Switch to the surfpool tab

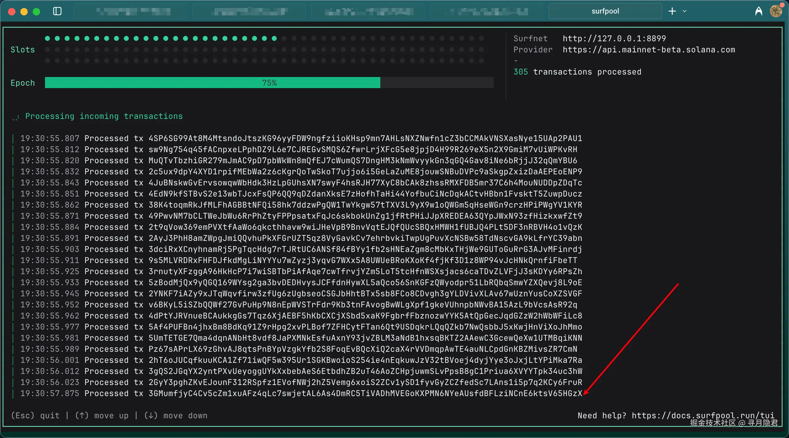click(x=605, y=11)
